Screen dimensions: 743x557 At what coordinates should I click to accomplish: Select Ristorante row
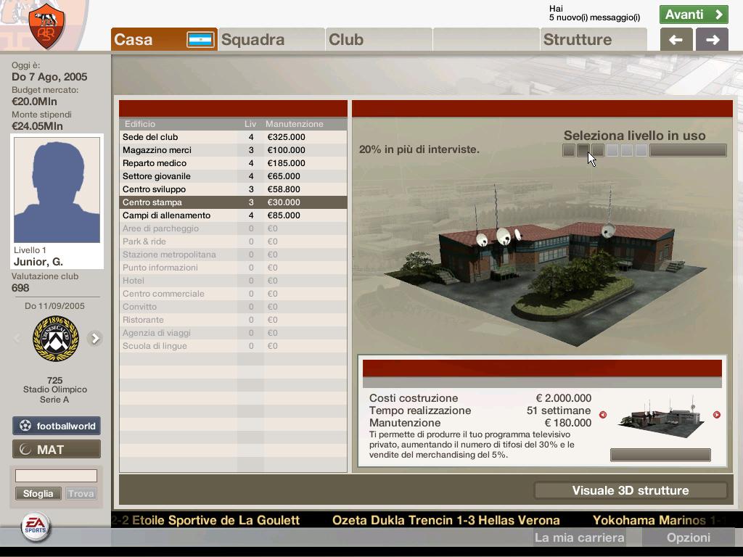(233, 320)
